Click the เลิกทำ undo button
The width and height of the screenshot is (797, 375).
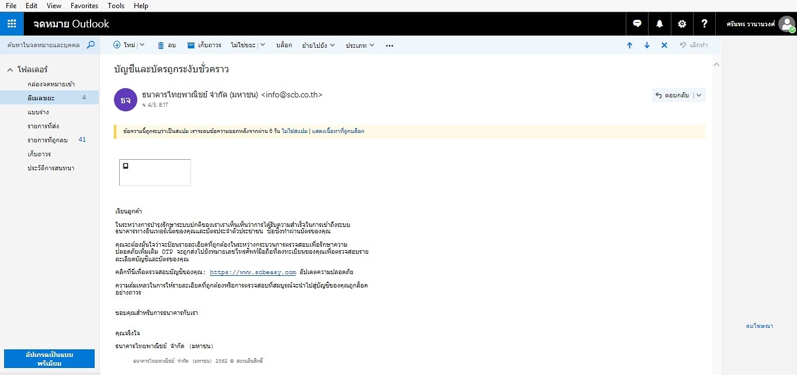coord(694,45)
